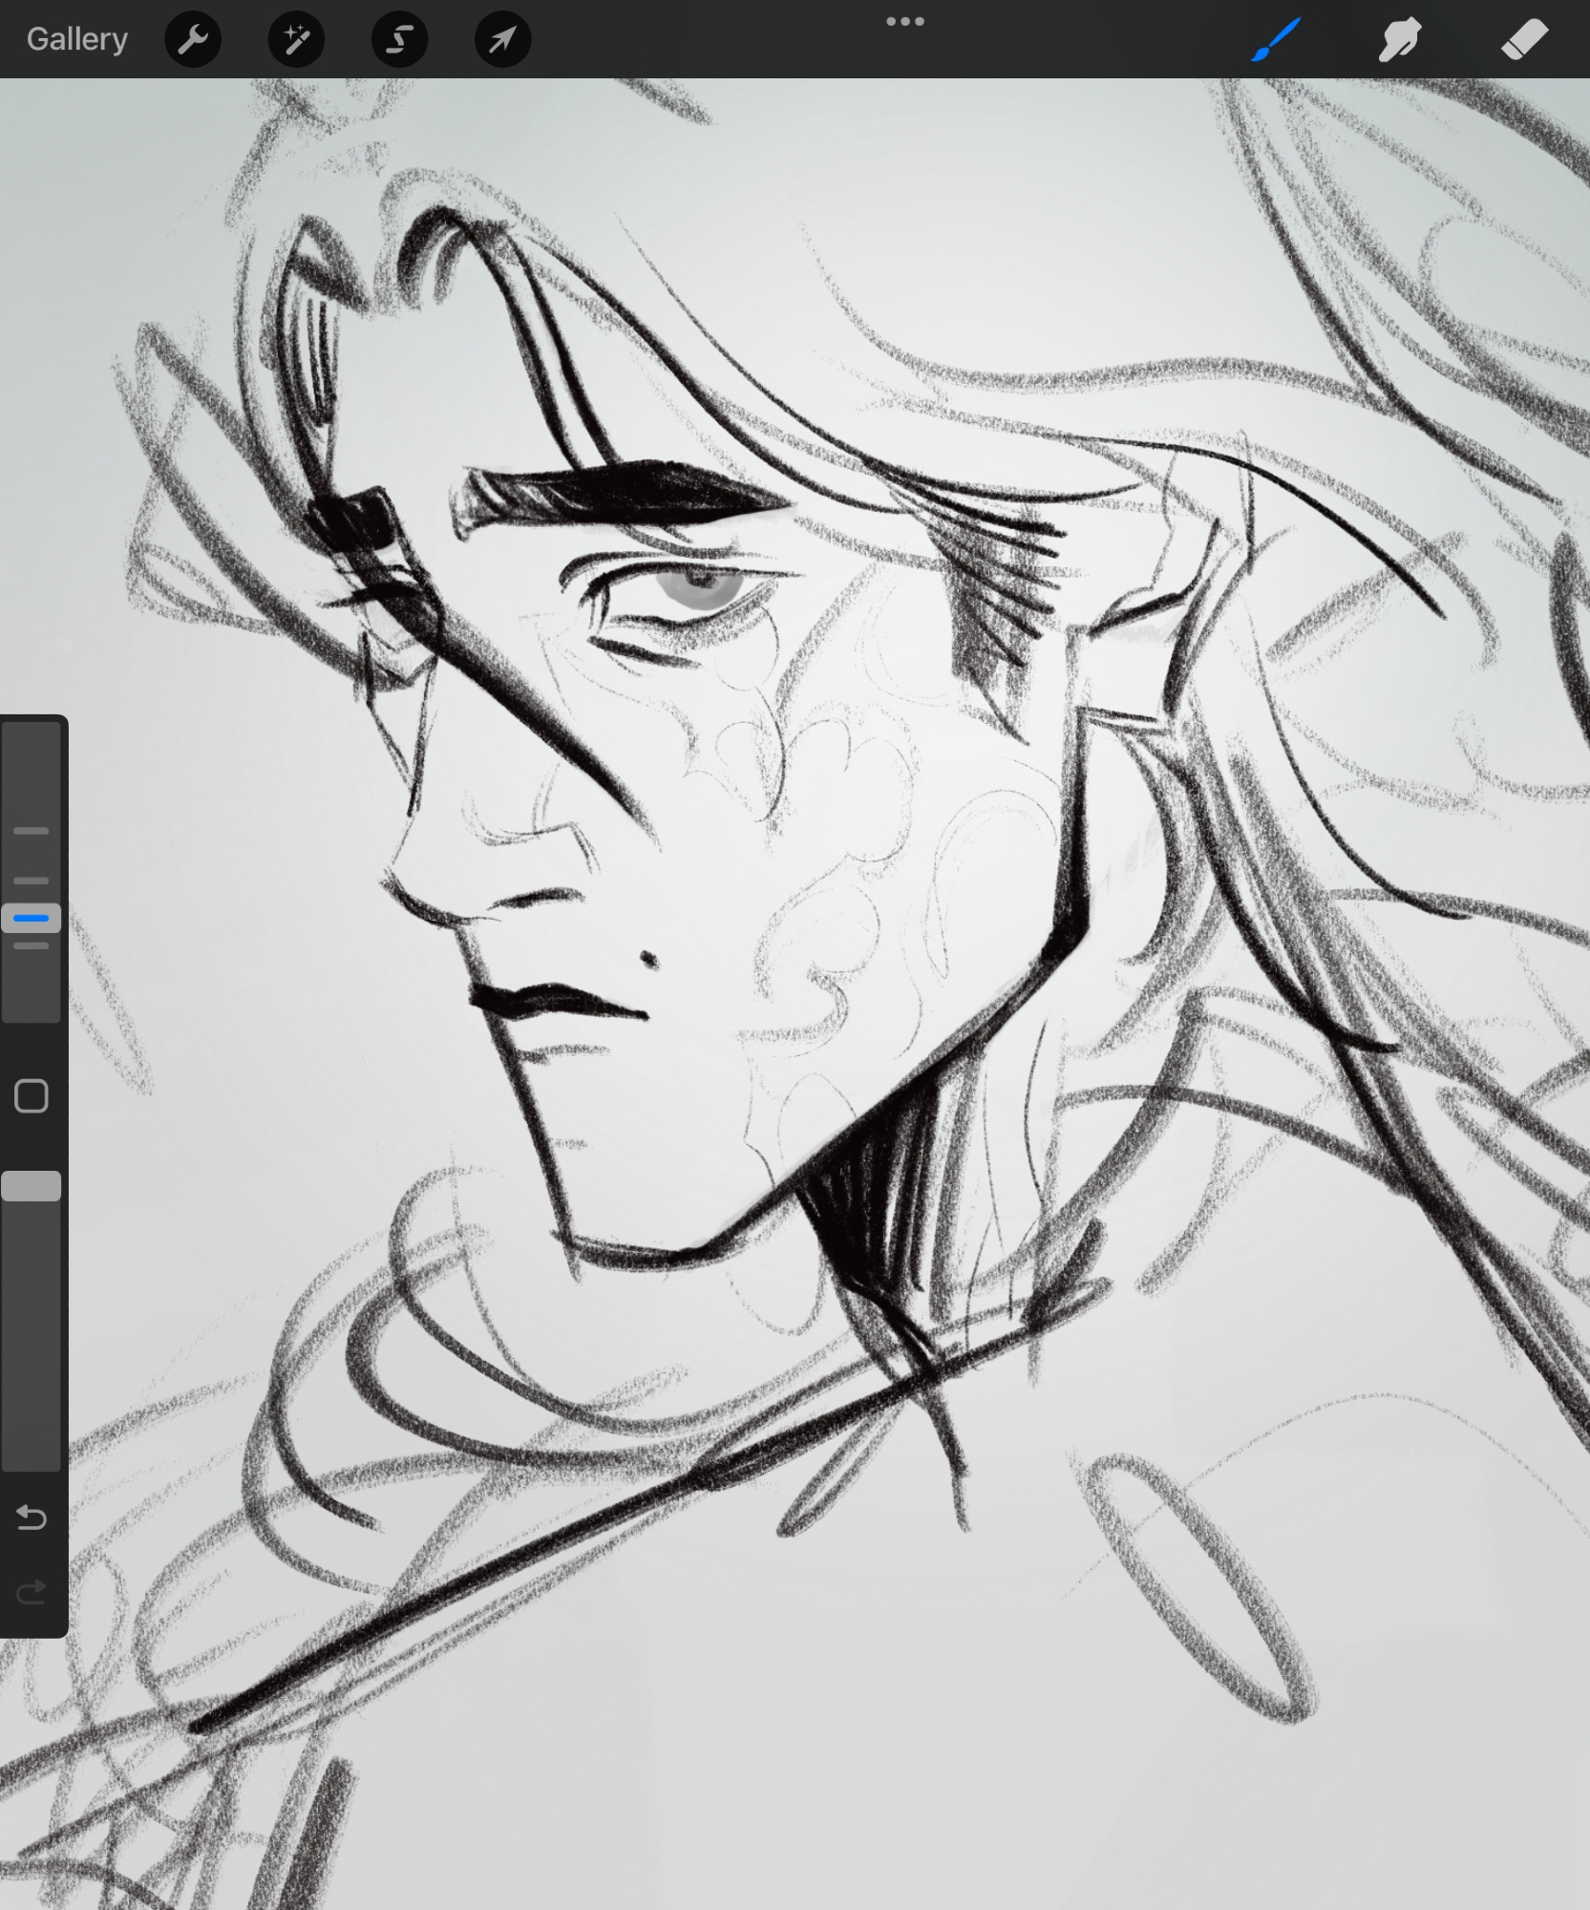Jump to topmost brush size notch
The width and height of the screenshot is (1590, 1910).
click(32, 831)
